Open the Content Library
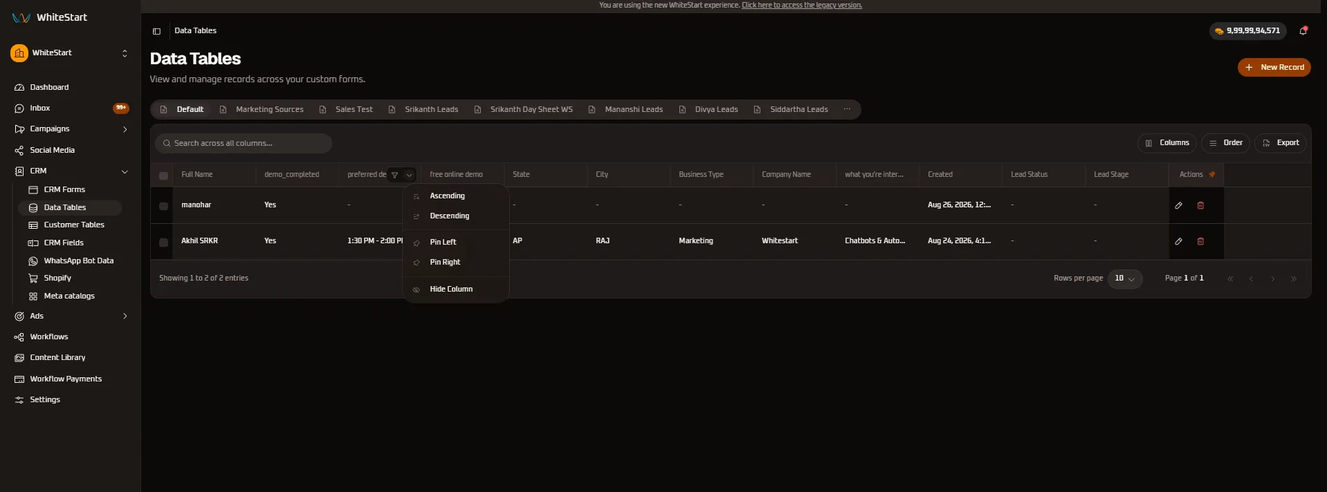 [57, 357]
